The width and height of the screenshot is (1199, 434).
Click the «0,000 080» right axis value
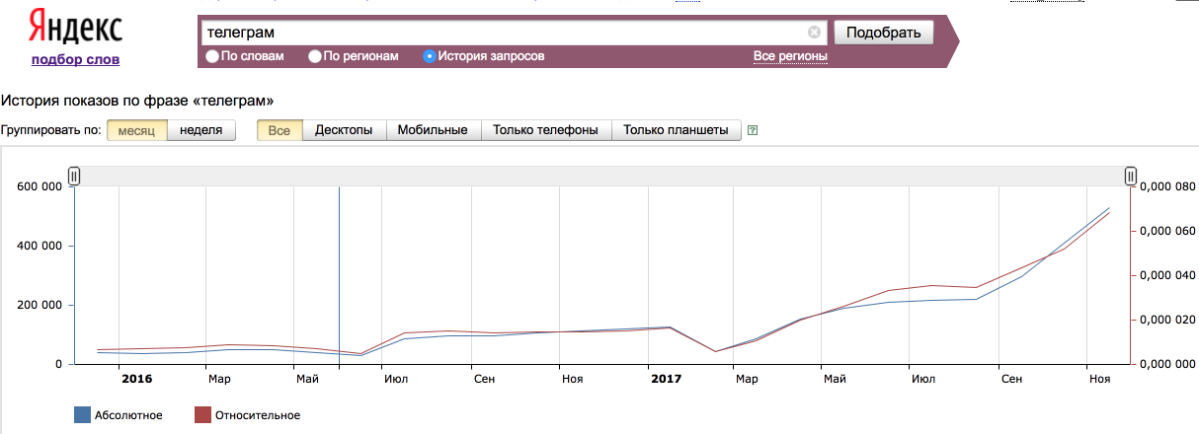tap(1167, 186)
